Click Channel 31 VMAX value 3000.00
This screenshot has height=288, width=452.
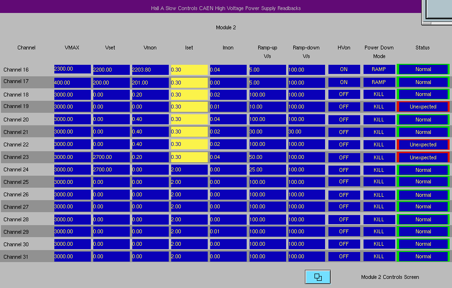72,256
